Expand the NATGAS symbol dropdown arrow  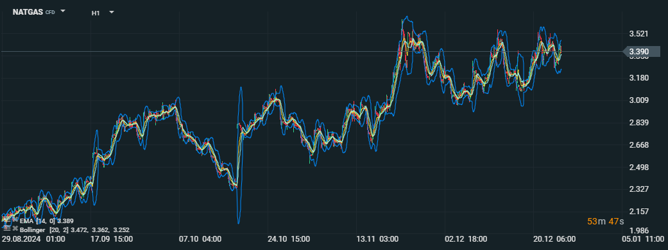(63, 12)
